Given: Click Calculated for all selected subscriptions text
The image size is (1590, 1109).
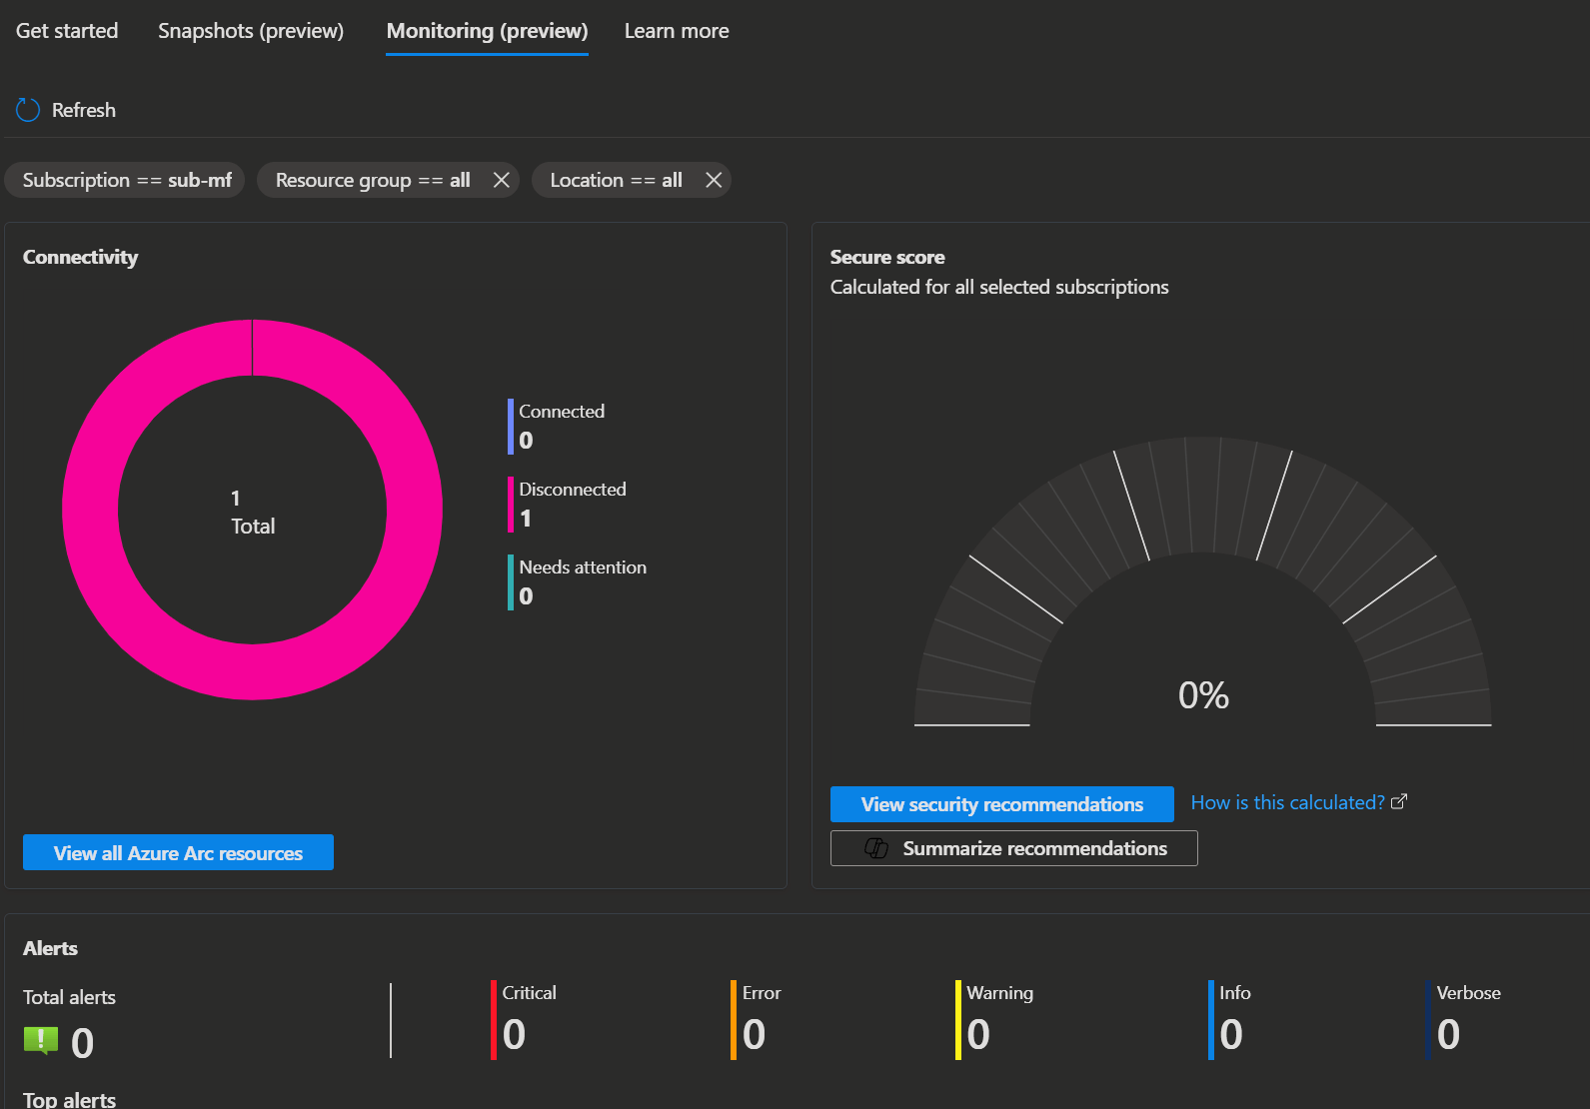Looking at the screenshot, I should coord(999,287).
